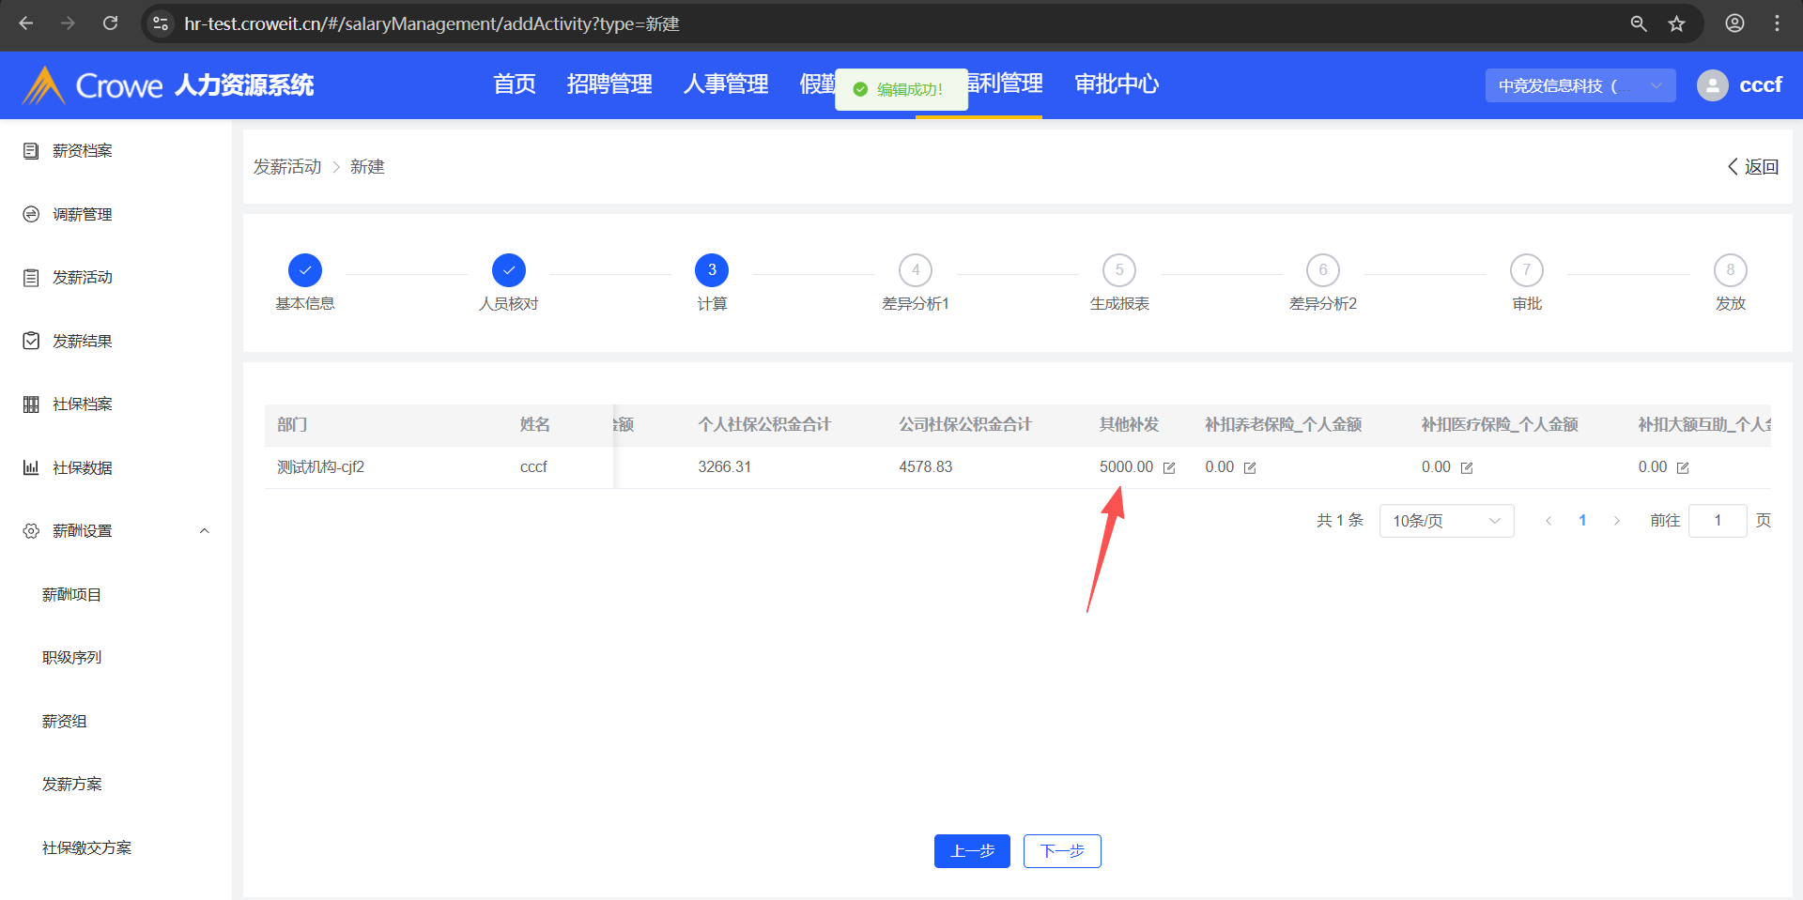
Task: Click edit icon in 补扣医疗保险 column
Action: click(1467, 468)
